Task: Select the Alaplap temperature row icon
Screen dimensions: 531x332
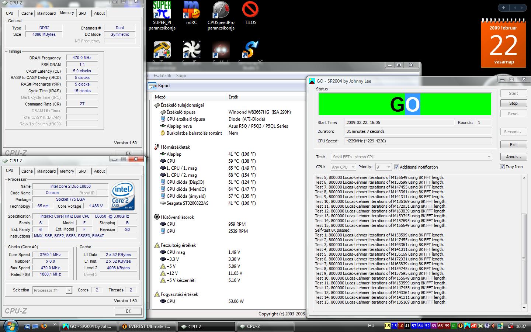Action: tap(163, 154)
